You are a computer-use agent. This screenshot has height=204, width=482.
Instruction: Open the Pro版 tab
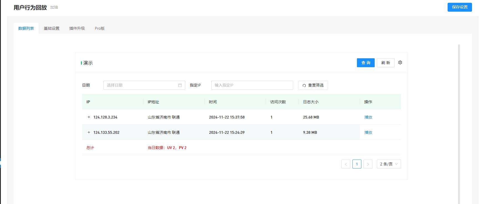[x=100, y=28]
